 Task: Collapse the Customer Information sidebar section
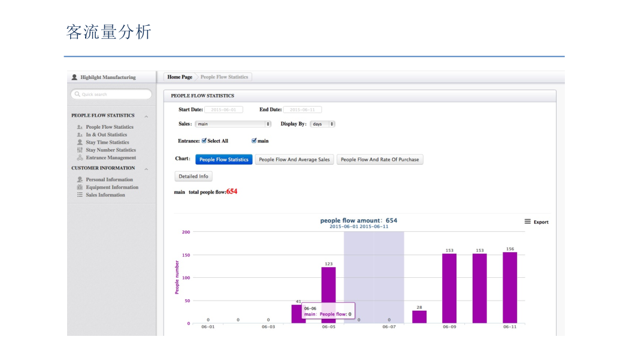tap(146, 169)
